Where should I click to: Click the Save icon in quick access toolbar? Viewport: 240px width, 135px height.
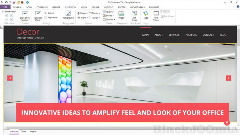pyautogui.click(x=14, y=2)
